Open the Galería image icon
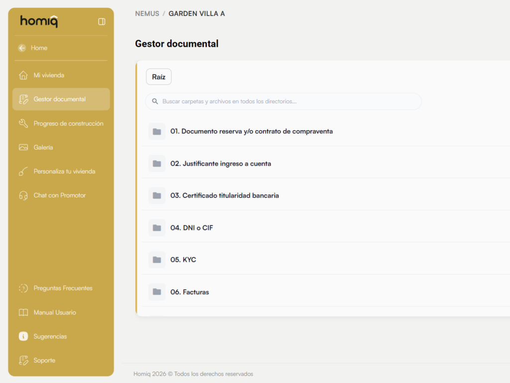The image size is (510, 383). click(23, 147)
